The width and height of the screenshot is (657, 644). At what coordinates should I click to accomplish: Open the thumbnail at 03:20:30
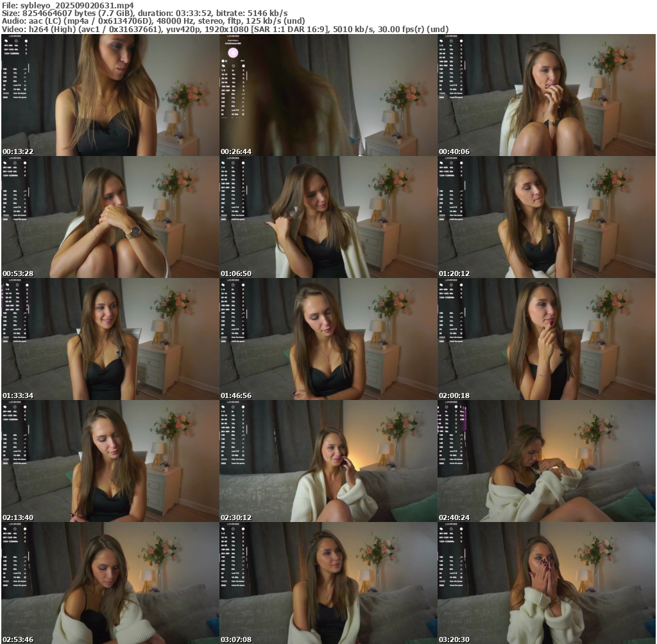547,583
